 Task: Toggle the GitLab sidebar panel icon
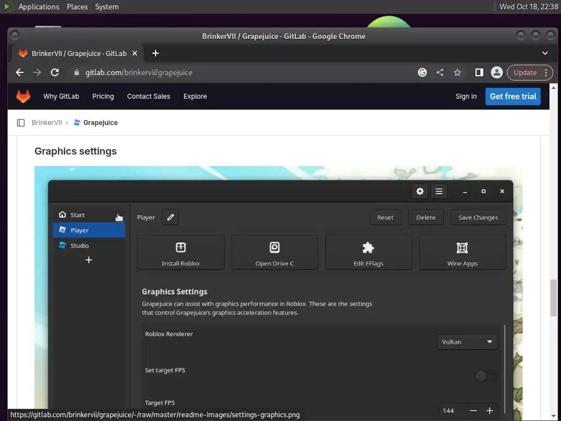coord(21,123)
